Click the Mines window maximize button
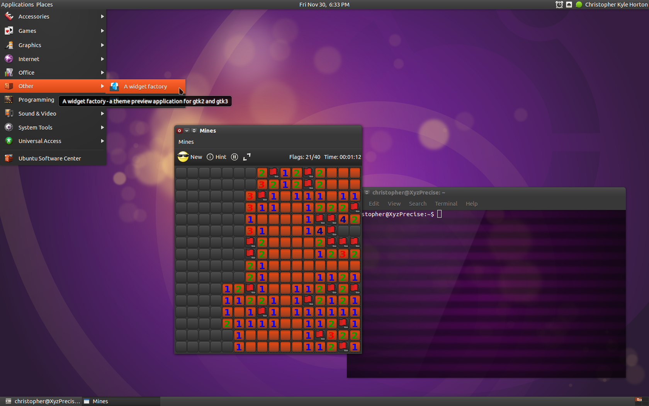The image size is (649, 406). tap(194, 131)
